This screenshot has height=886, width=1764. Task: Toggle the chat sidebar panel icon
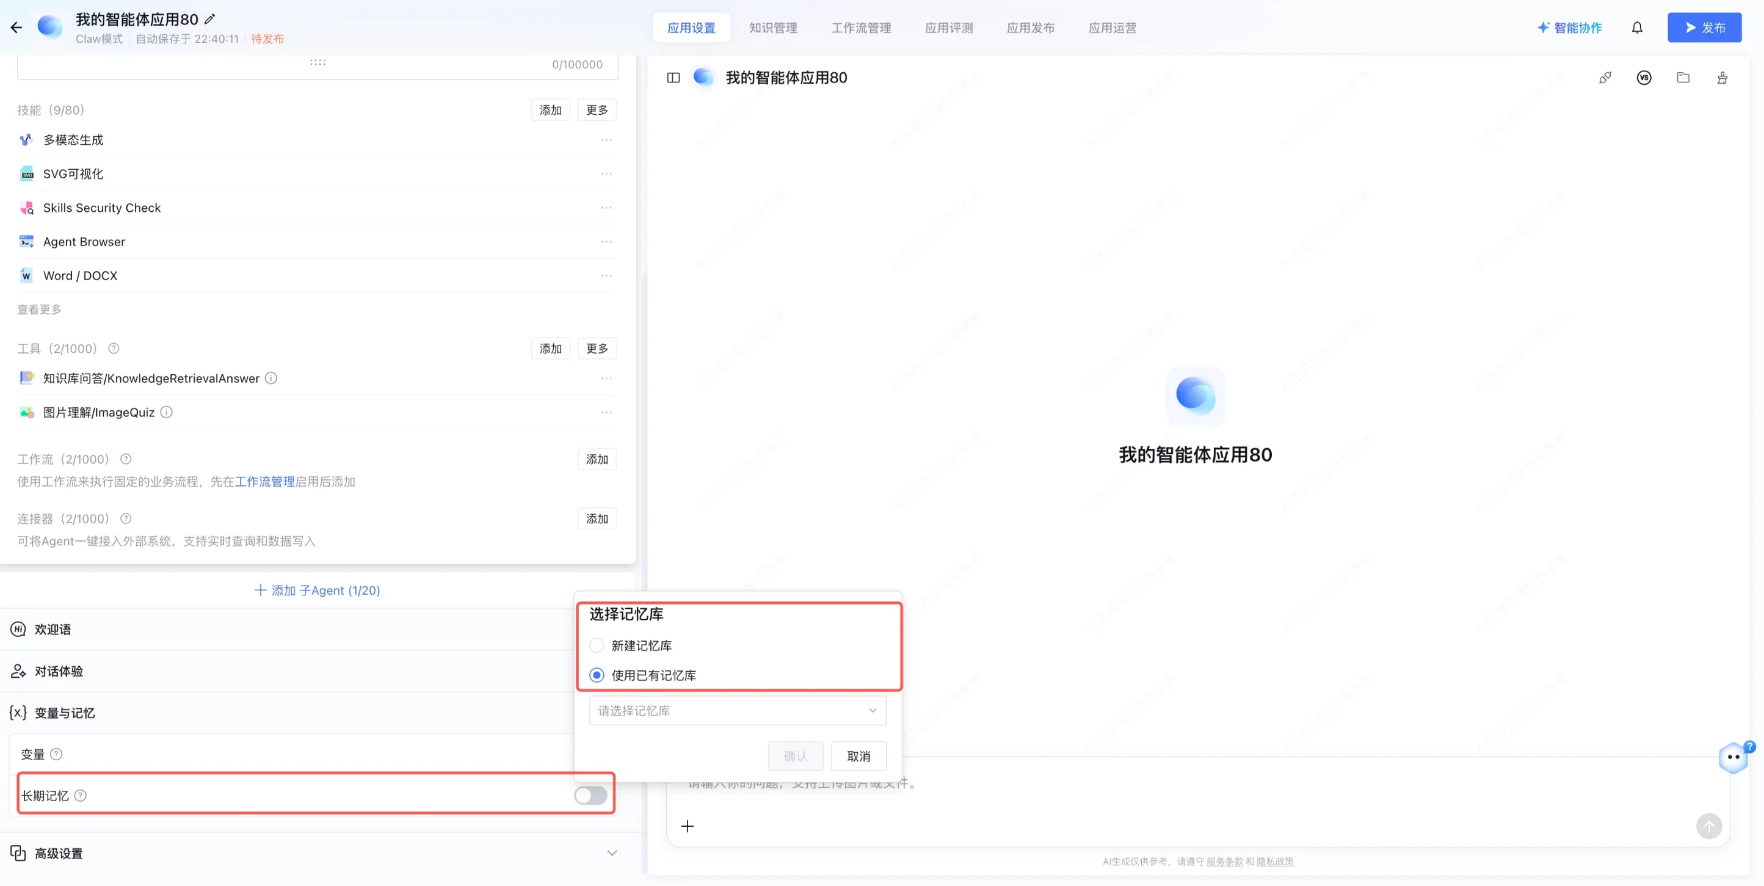(673, 78)
